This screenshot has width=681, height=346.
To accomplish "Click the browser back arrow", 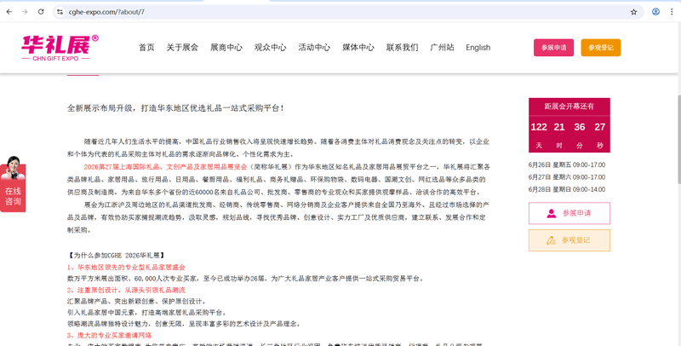I will [9, 12].
